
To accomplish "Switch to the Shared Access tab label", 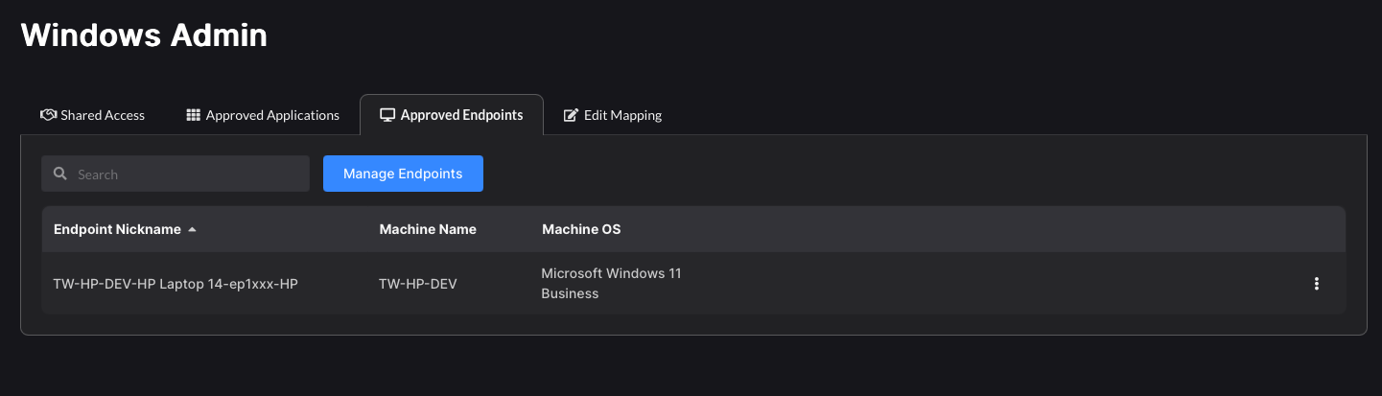I will point(103,115).
